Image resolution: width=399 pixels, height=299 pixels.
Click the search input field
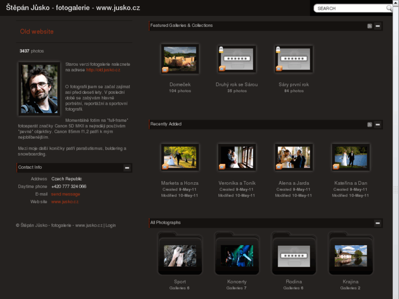pyautogui.click(x=351, y=8)
